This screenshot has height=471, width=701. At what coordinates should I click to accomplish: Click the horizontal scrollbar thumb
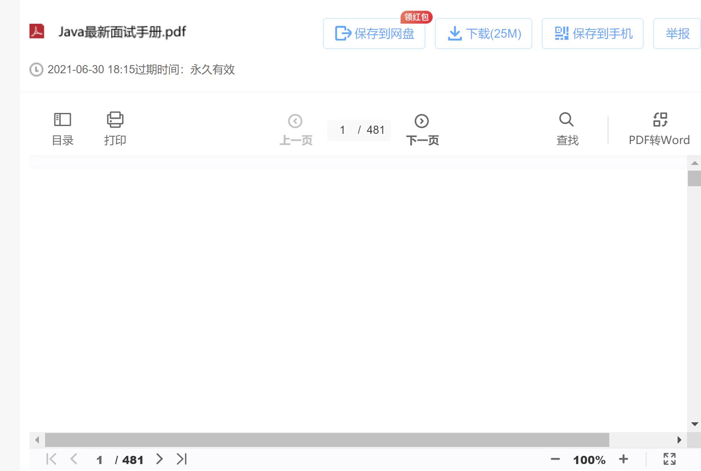tap(327, 440)
